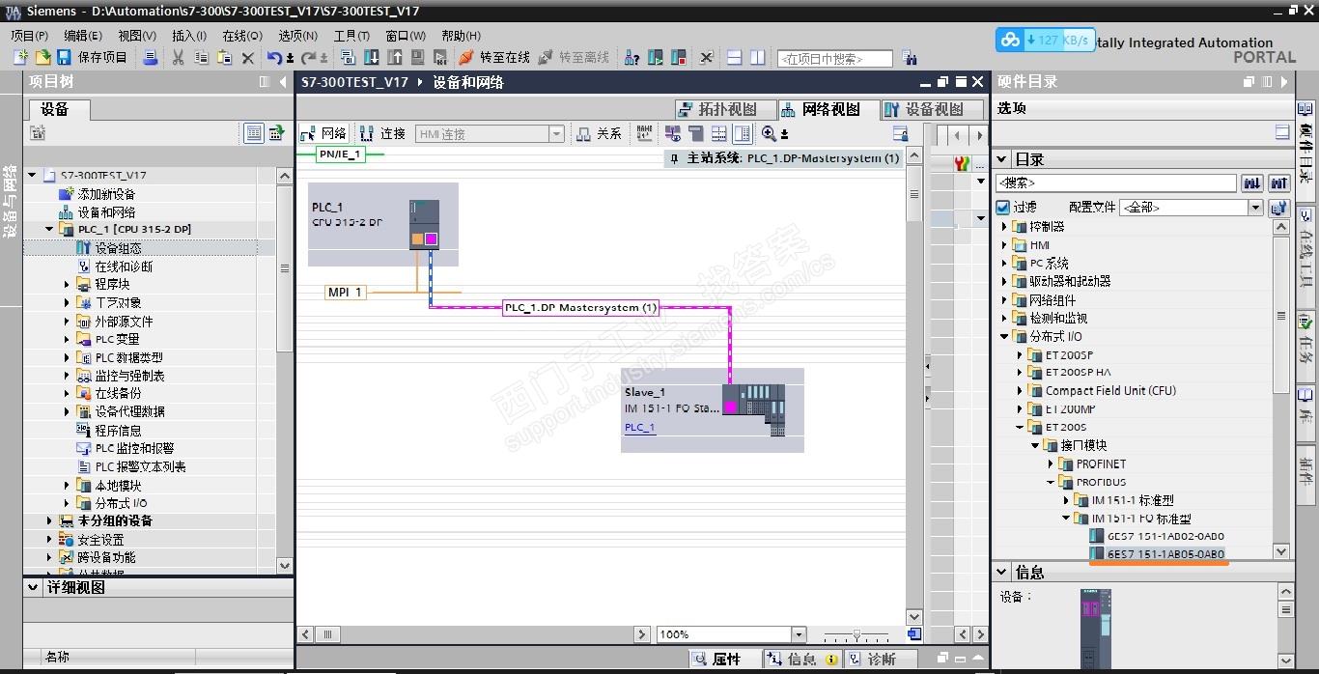
Task: Click the delete X icon in toolbar
Action: (248, 58)
